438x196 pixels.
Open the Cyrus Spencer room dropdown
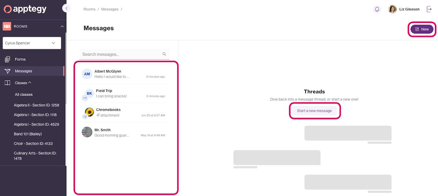coord(32,43)
